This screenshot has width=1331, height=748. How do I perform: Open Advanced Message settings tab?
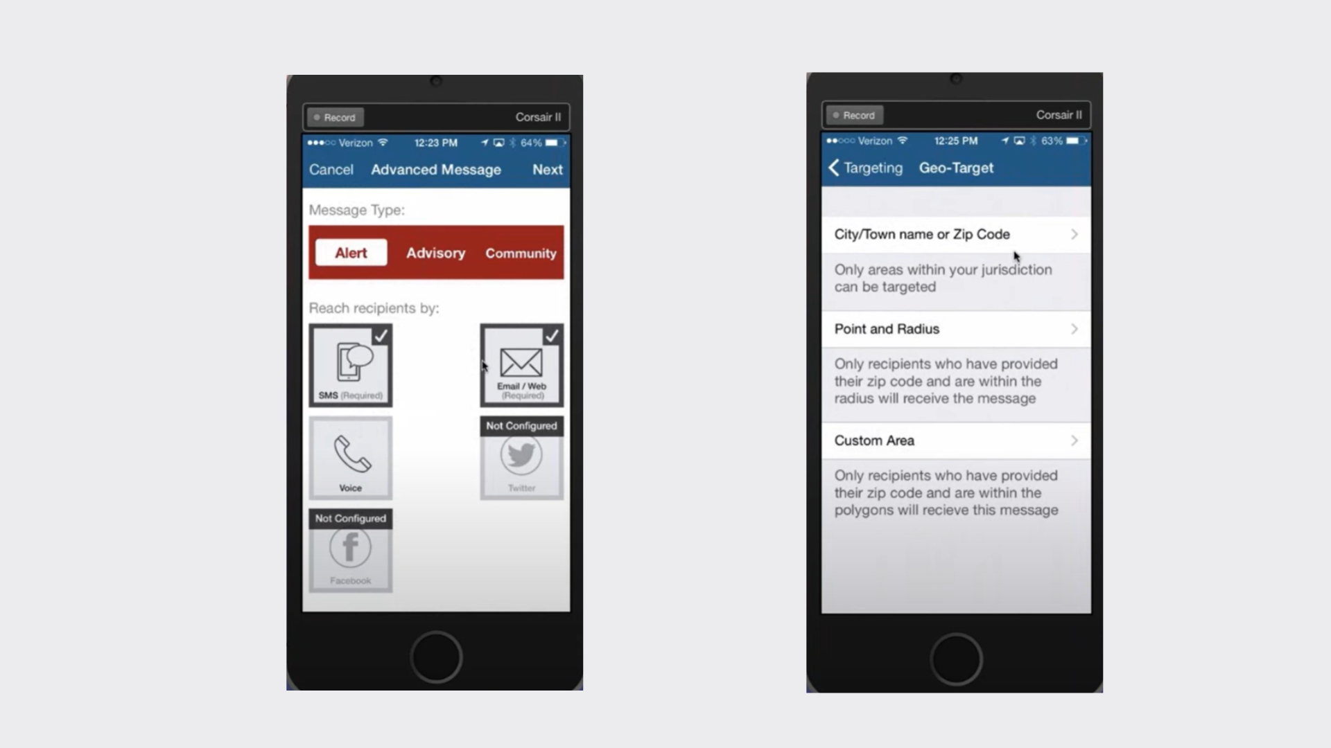coord(436,169)
